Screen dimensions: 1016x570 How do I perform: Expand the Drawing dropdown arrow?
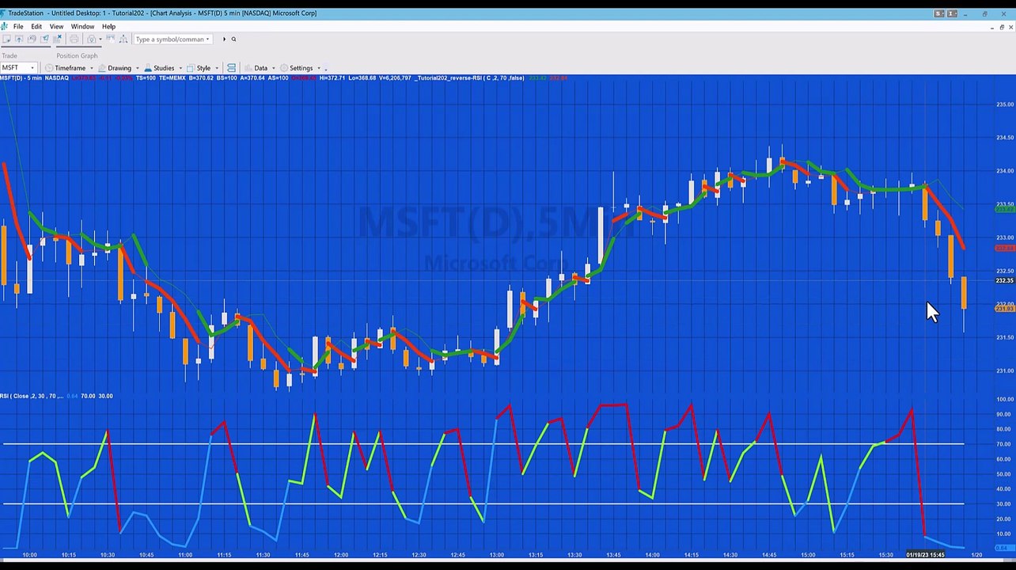[137, 68]
